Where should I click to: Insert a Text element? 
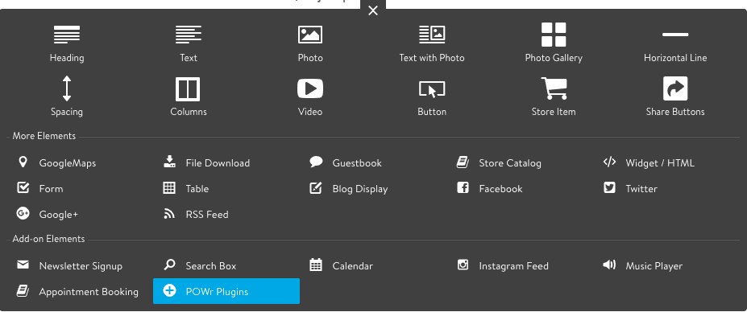tap(189, 43)
